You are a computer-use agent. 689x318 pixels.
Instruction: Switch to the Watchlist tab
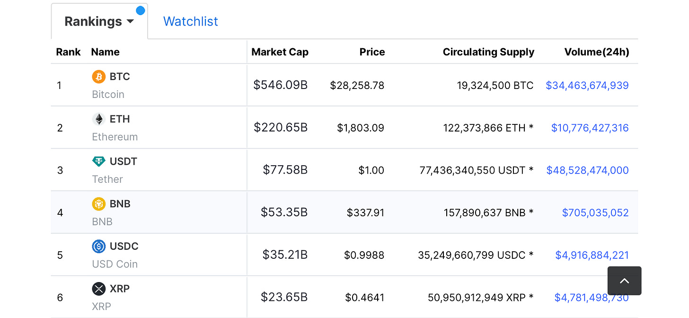(190, 21)
